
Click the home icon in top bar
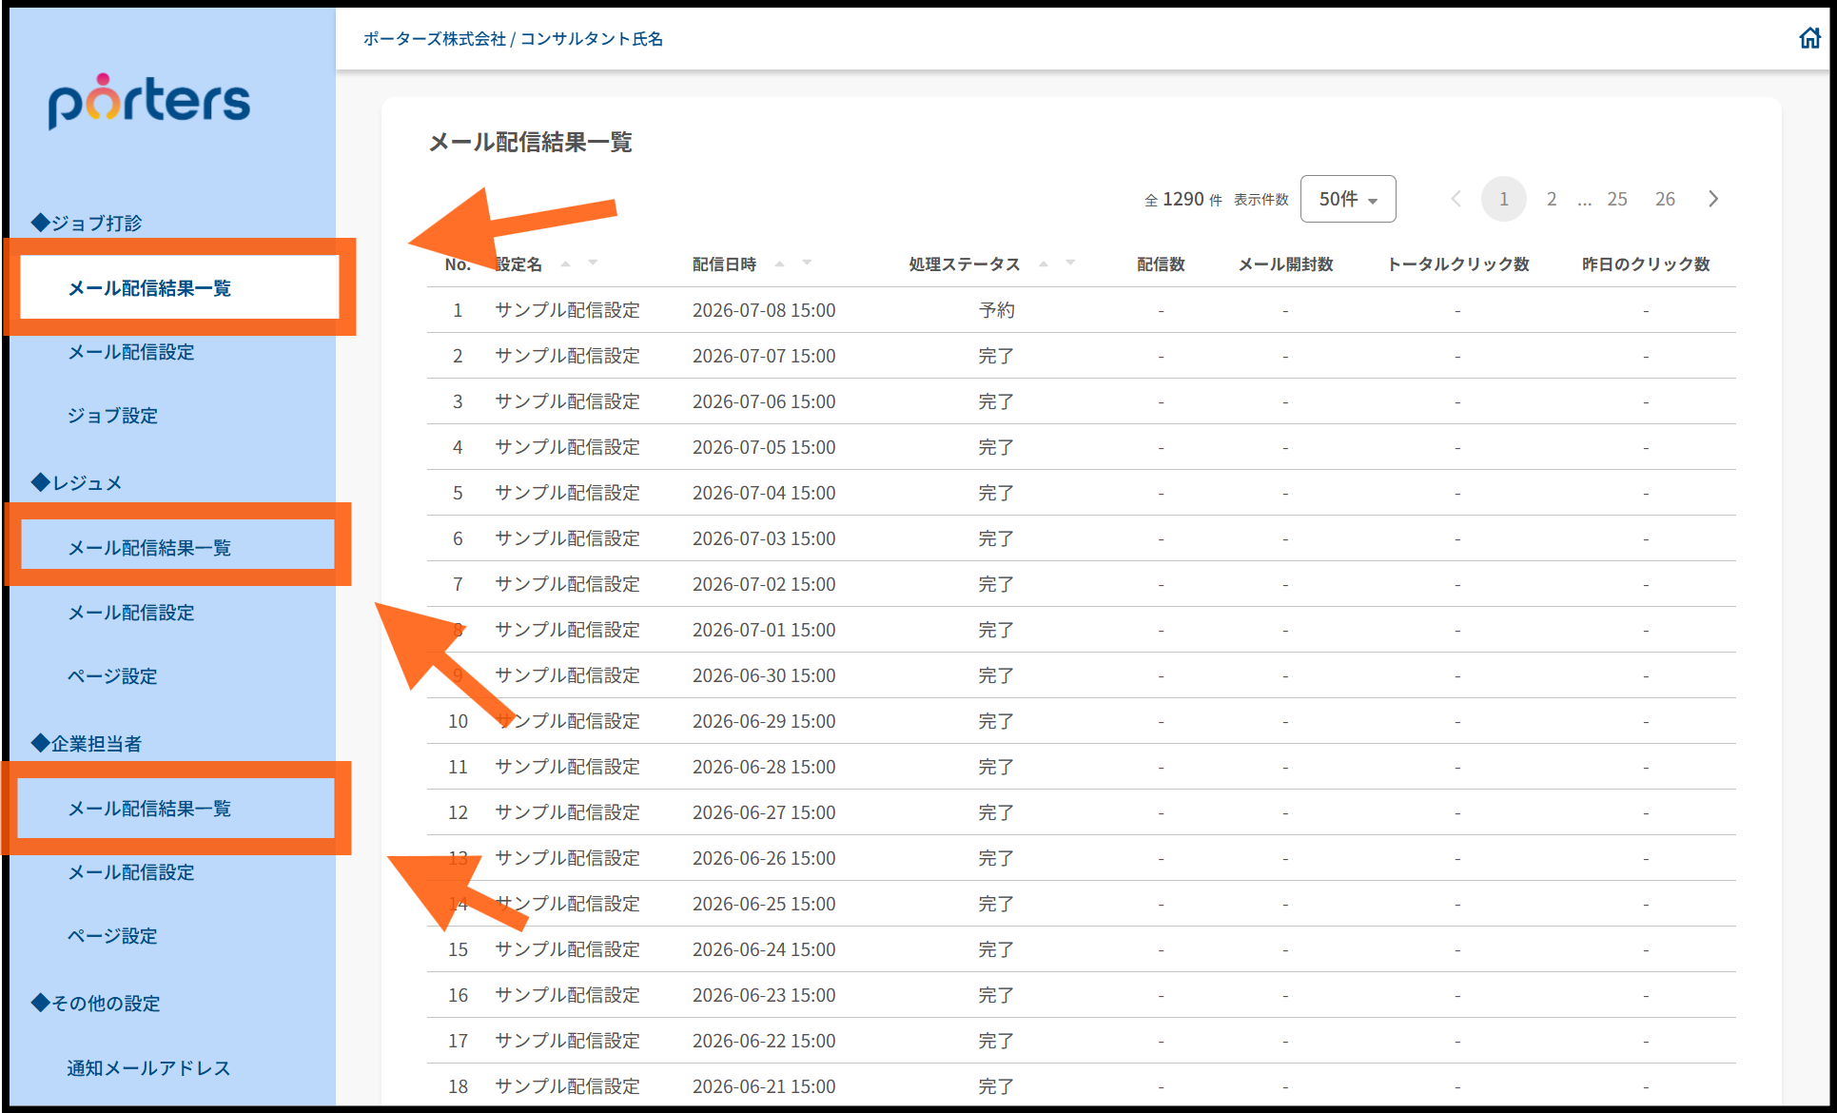point(1809,38)
